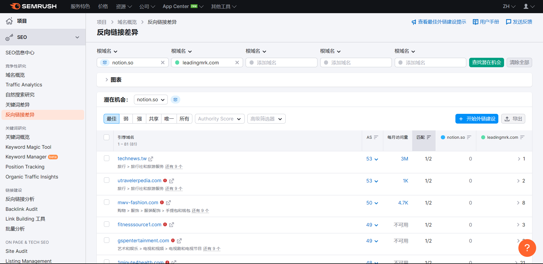Open Keyword Magic Tool in sidebar
The image size is (543, 264).
coord(28,147)
